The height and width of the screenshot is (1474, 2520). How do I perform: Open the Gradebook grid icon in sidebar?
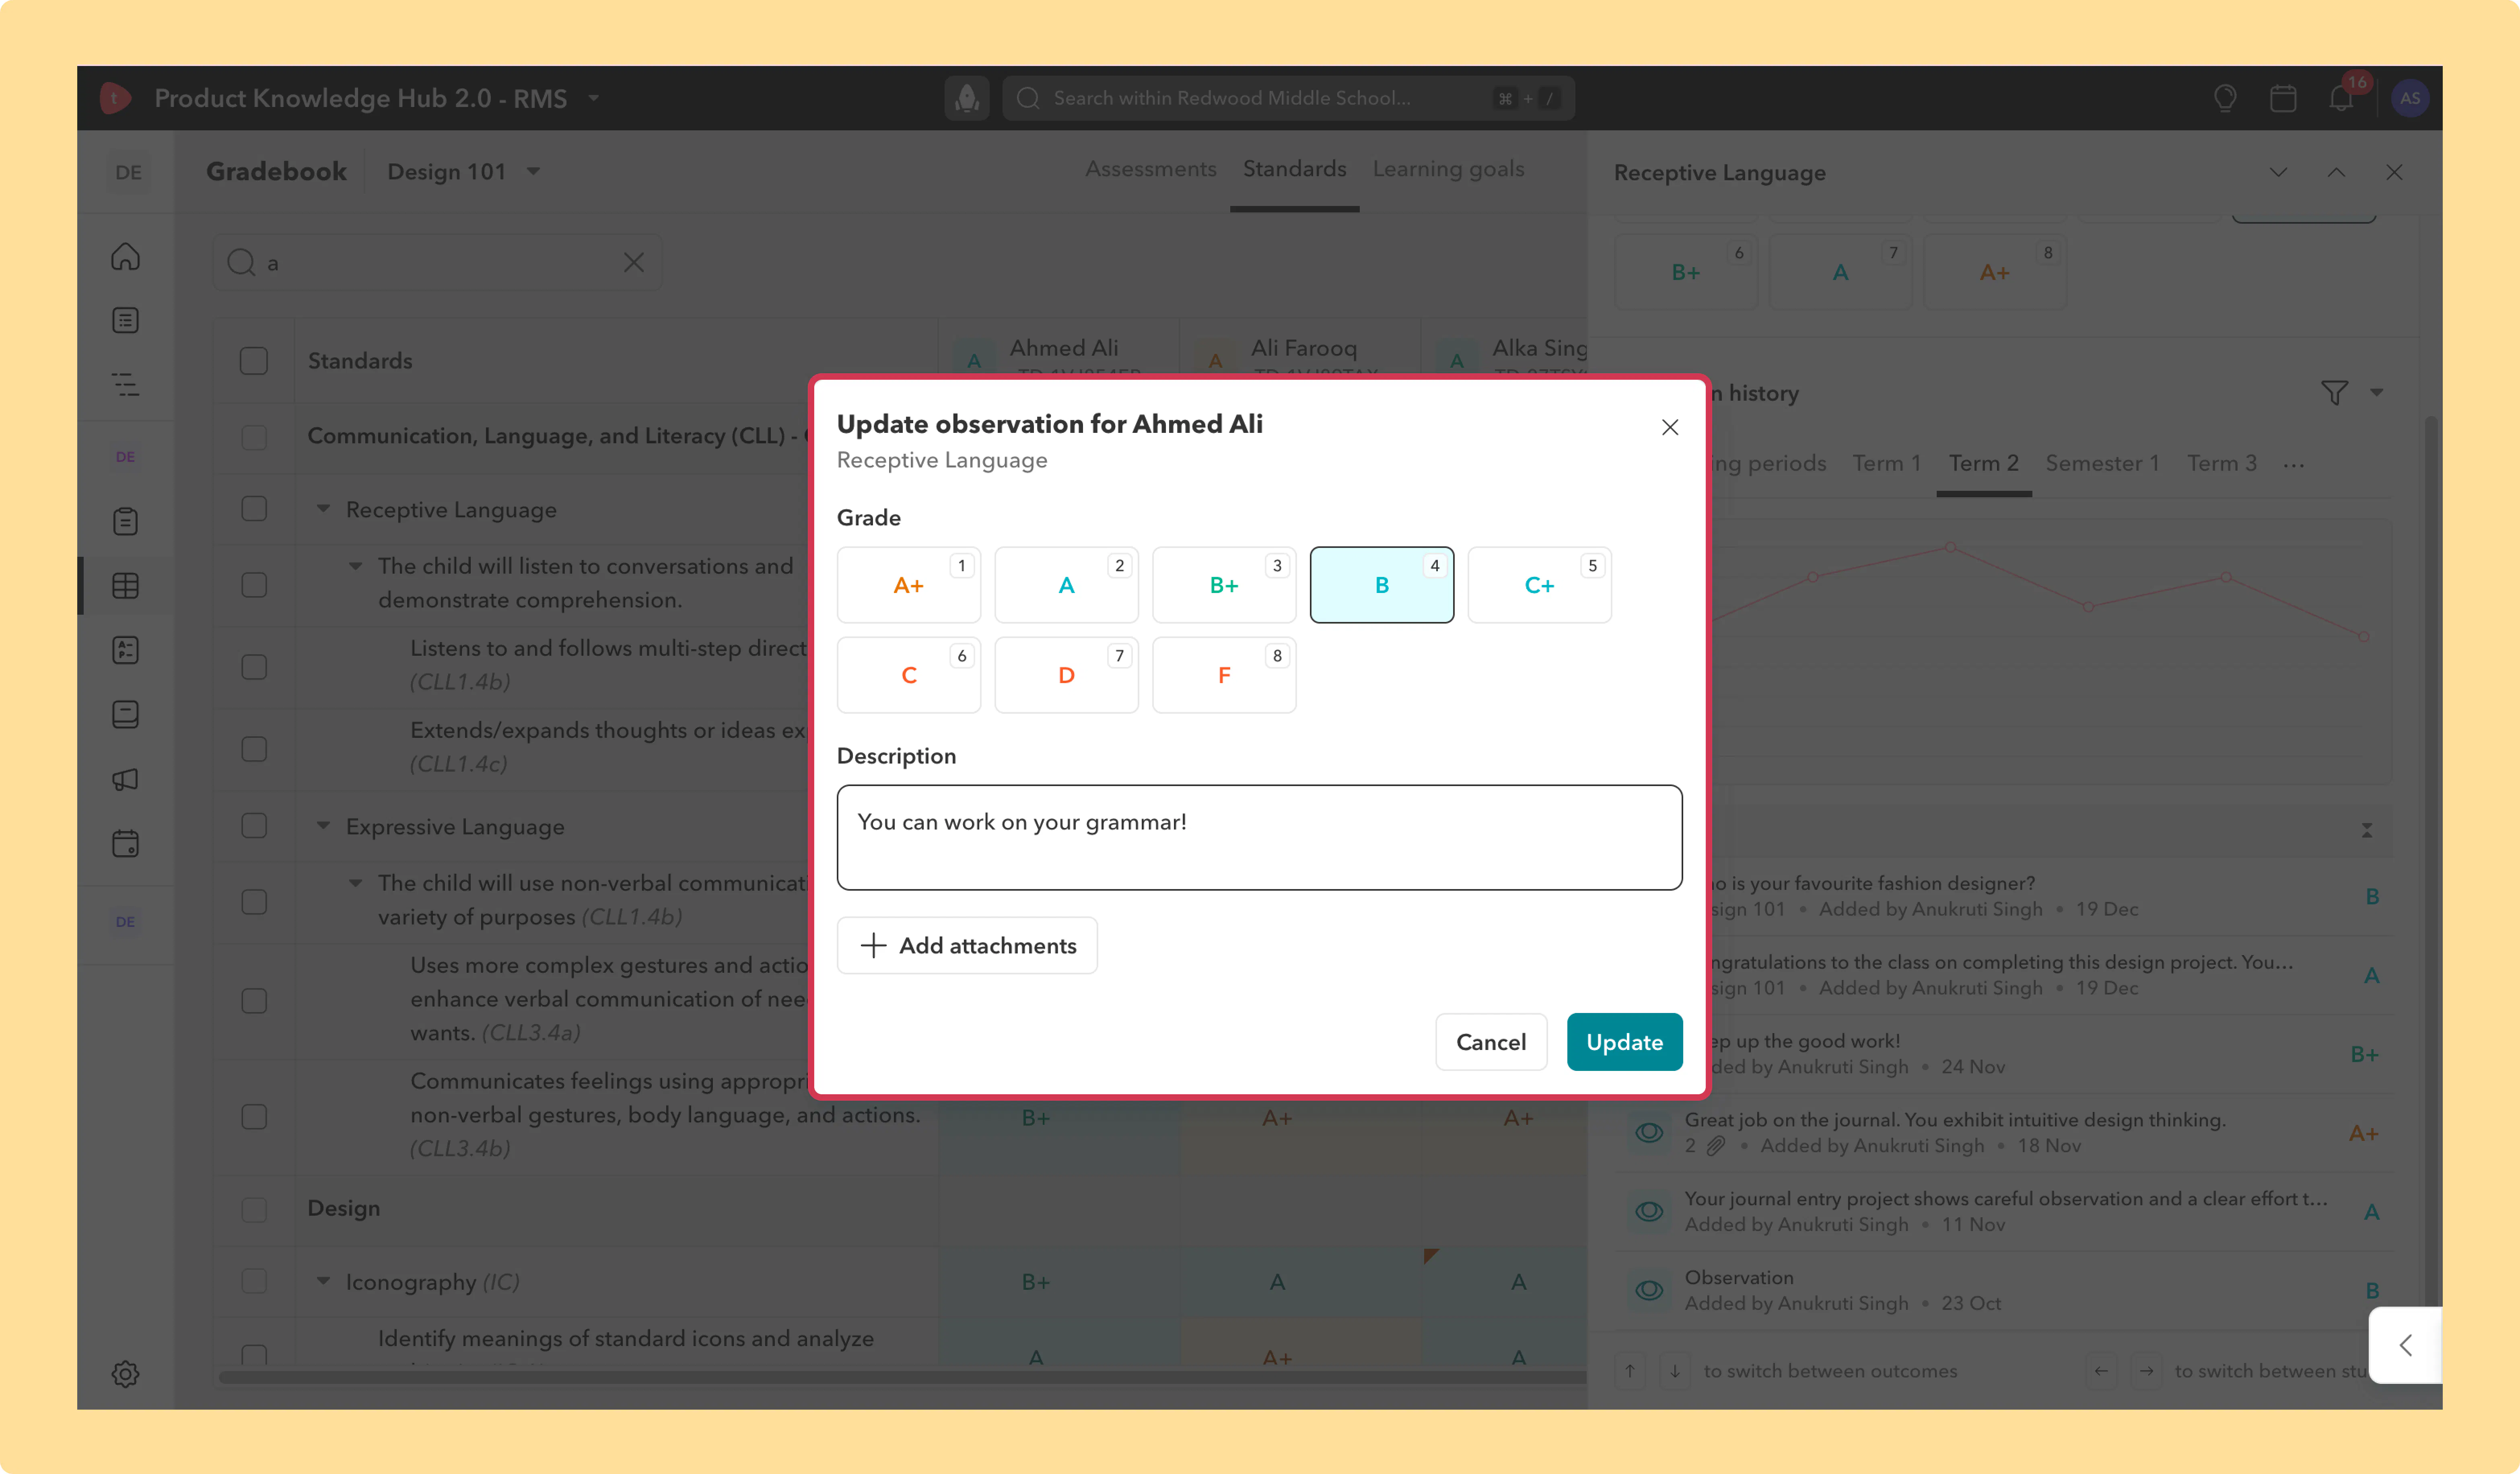[x=125, y=586]
